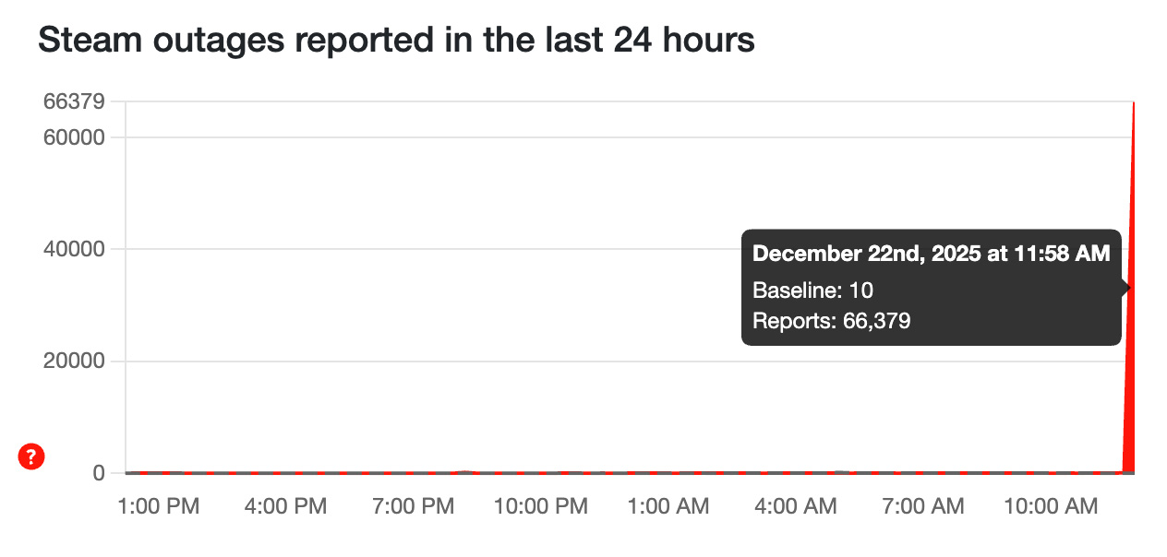This screenshot has width=1167, height=557.
Task: Pick the 7:00 PM time axis label
Action: (415, 506)
